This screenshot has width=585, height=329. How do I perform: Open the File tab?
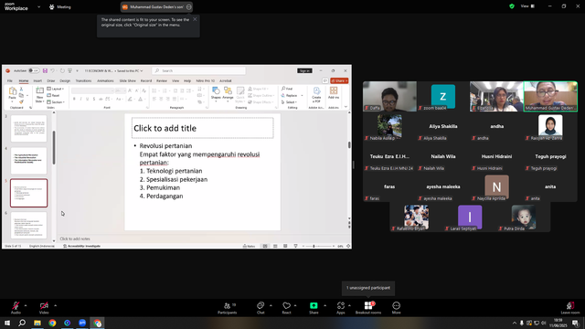pos(10,80)
